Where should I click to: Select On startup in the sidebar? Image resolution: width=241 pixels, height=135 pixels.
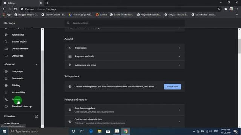(17, 56)
